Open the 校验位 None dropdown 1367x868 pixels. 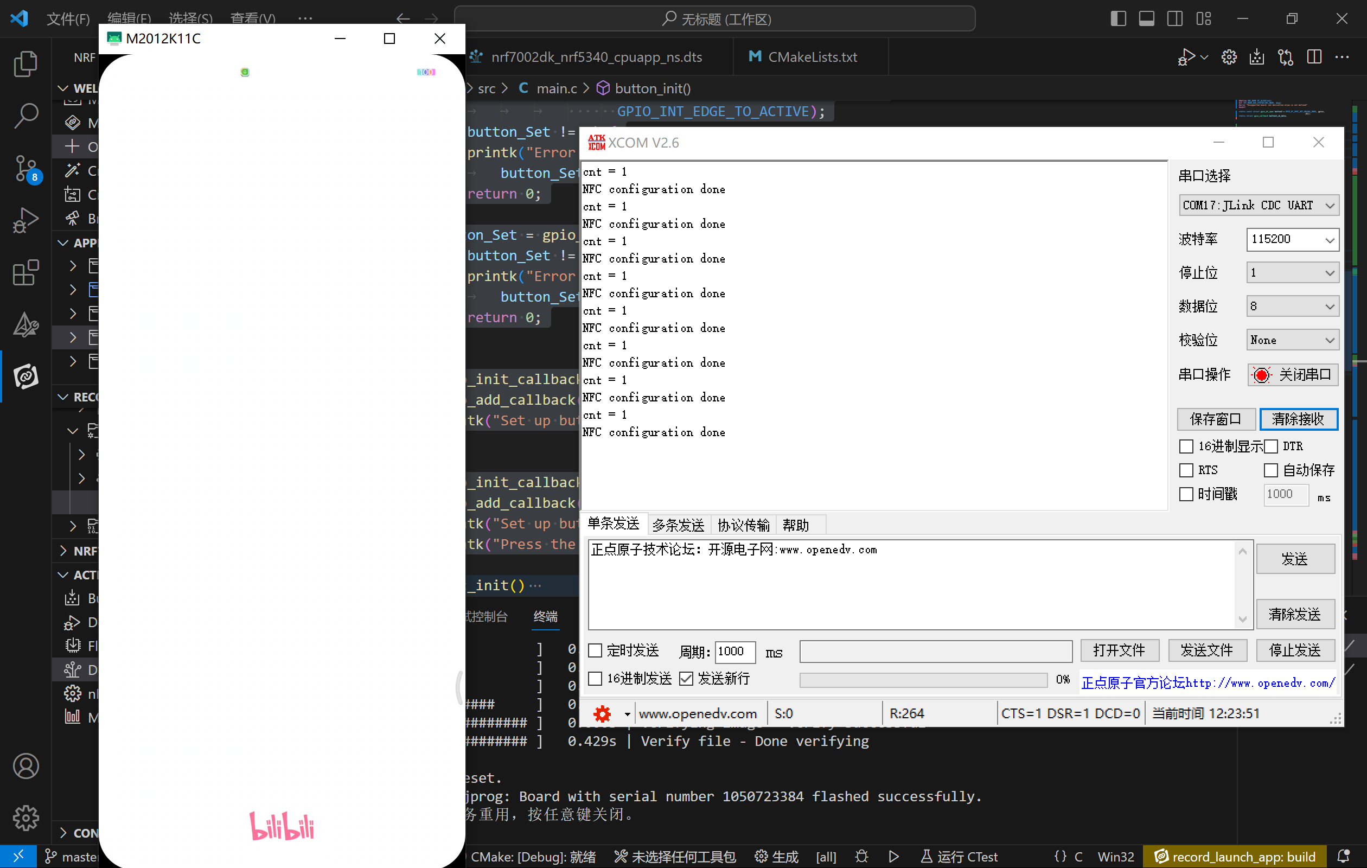point(1292,340)
